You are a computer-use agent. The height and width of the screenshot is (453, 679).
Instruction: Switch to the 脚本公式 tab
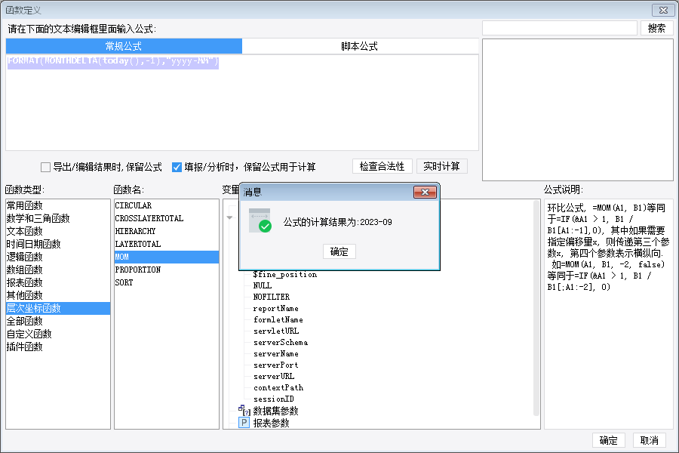pyautogui.click(x=360, y=46)
